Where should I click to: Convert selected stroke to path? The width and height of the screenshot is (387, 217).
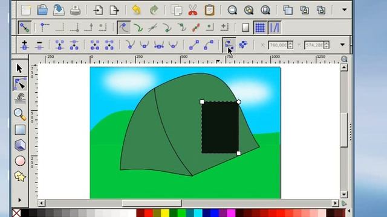click(243, 45)
